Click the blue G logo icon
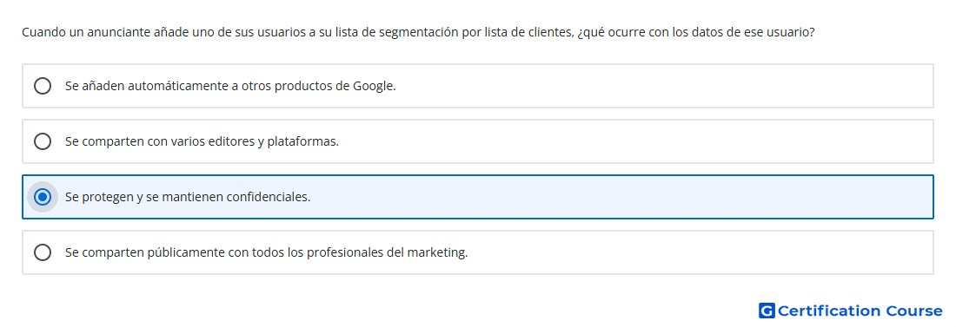This screenshot has width=956, height=327. 767,311
